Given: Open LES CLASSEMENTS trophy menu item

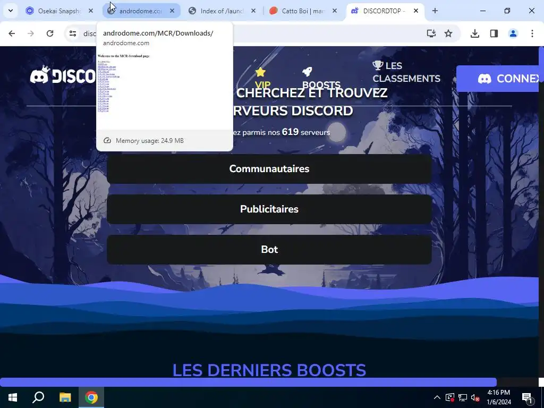Looking at the screenshot, I should tap(406, 72).
